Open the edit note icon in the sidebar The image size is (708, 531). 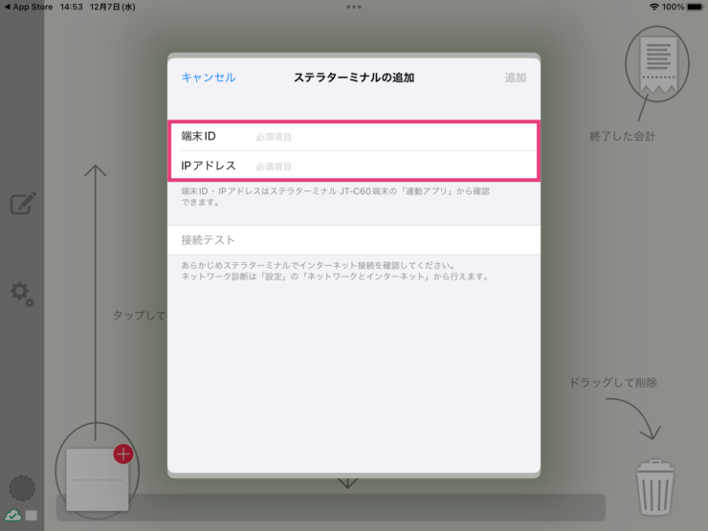[x=23, y=204]
